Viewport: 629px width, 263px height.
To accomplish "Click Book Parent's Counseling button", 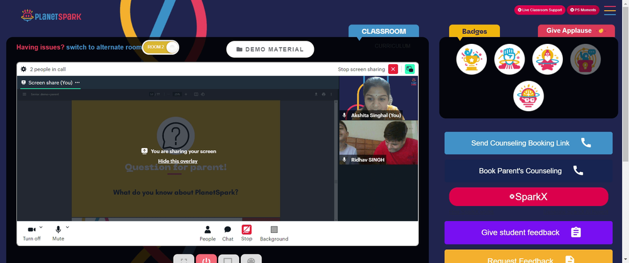I will click(528, 171).
